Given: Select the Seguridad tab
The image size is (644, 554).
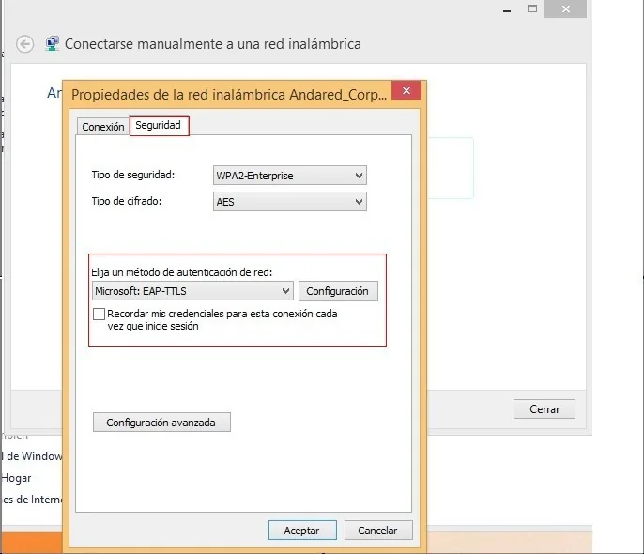Looking at the screenshot, I should (x=159, y=125).
